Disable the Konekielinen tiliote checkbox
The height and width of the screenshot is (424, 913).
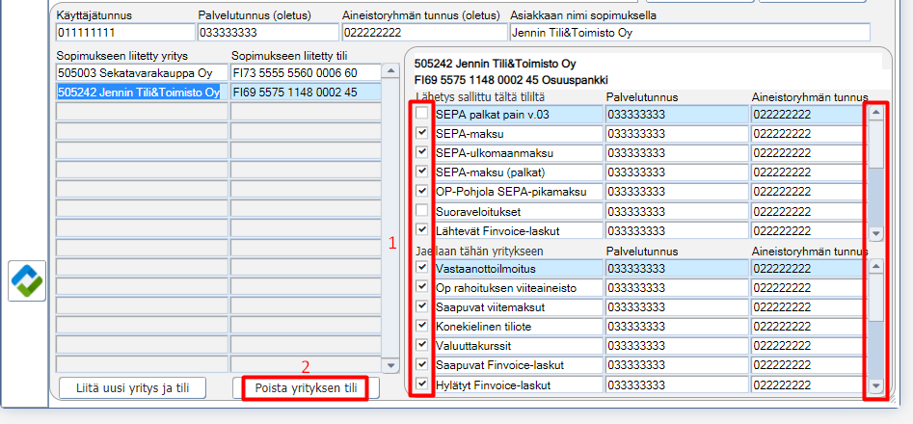422,326
